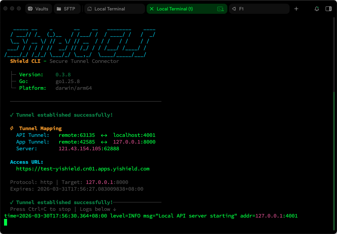
Task: Click the SFTP folder icon
Action: coord(59,9)
